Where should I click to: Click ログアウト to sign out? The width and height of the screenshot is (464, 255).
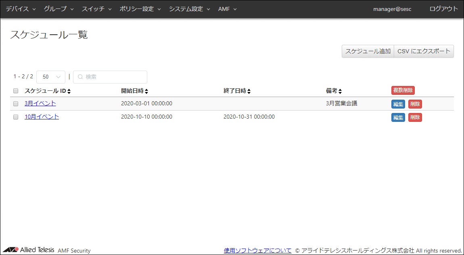pyautogui.click(x=444, y=9)
